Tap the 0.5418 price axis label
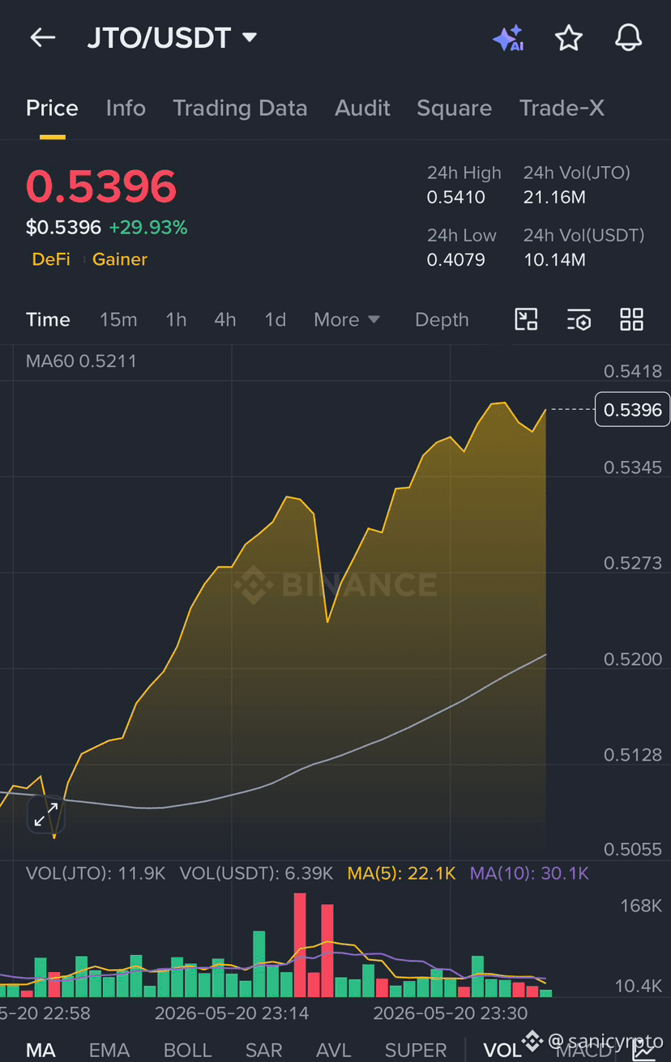 (x=633, y=372)
